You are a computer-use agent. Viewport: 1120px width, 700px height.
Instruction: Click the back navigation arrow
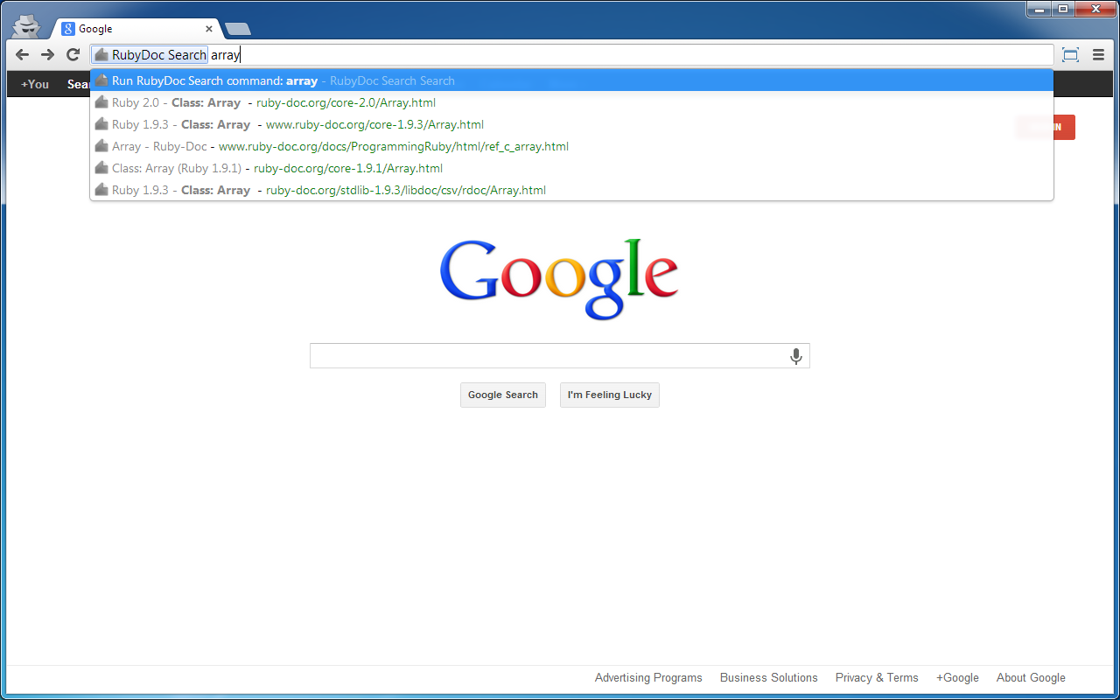tap(22, 54)
